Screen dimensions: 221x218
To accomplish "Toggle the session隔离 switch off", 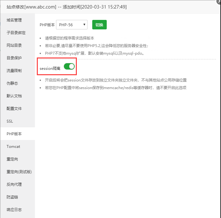I will (69, 66).
